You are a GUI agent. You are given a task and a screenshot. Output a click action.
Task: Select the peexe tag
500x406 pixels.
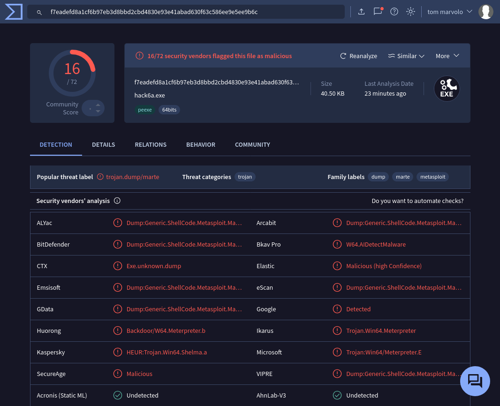click(145, 110)
